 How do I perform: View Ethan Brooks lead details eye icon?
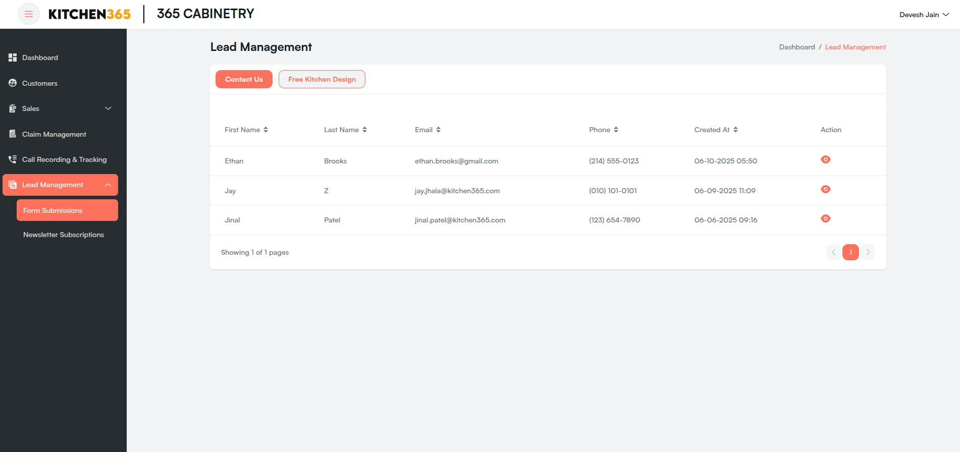coord(826,159)
